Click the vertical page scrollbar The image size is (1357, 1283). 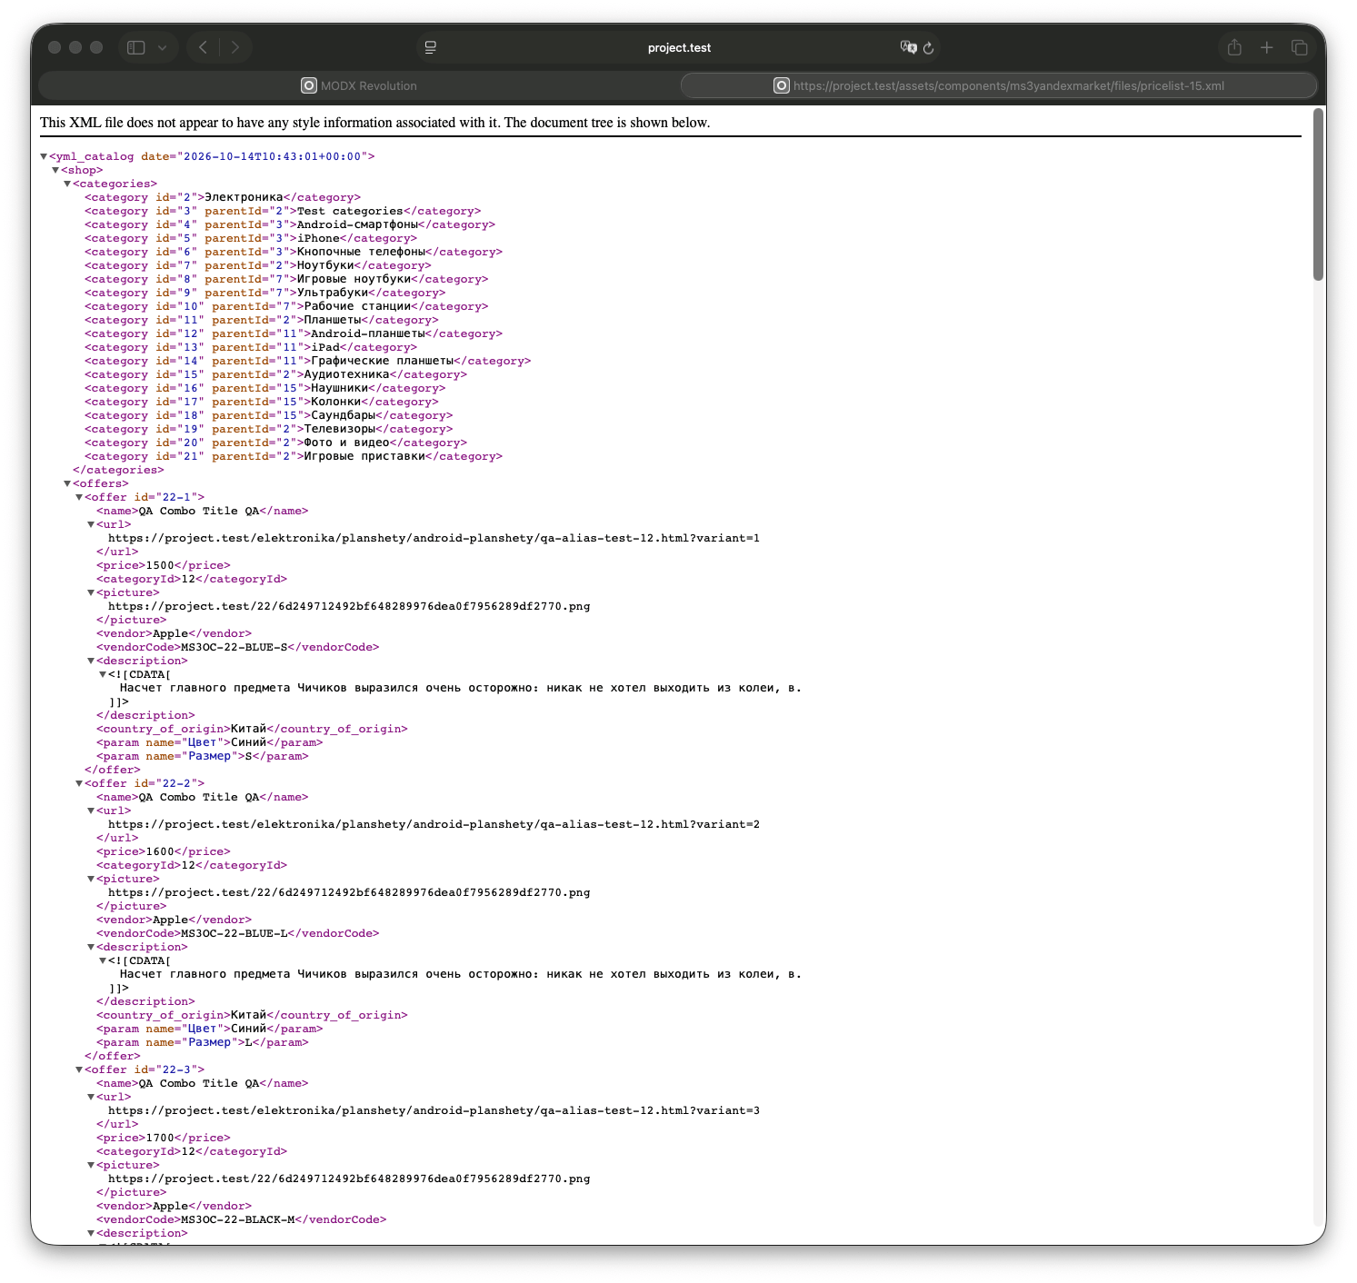point(1318,194)
